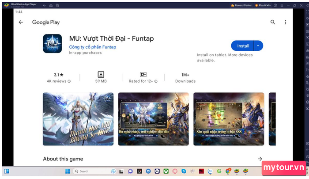Open TeamViewer on the taskbar
Viewport: 309px width, 179px height.
tap(157, 171)
